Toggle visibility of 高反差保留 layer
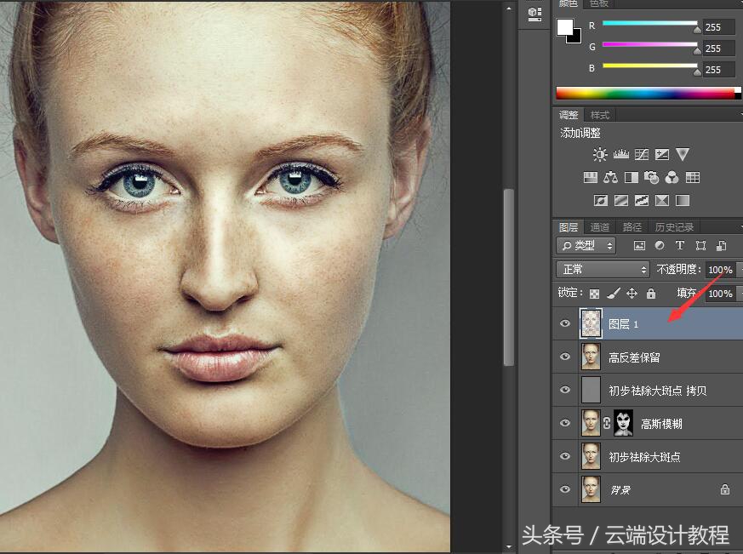This screenshot has width=743, height=554. tap(565, 357)
